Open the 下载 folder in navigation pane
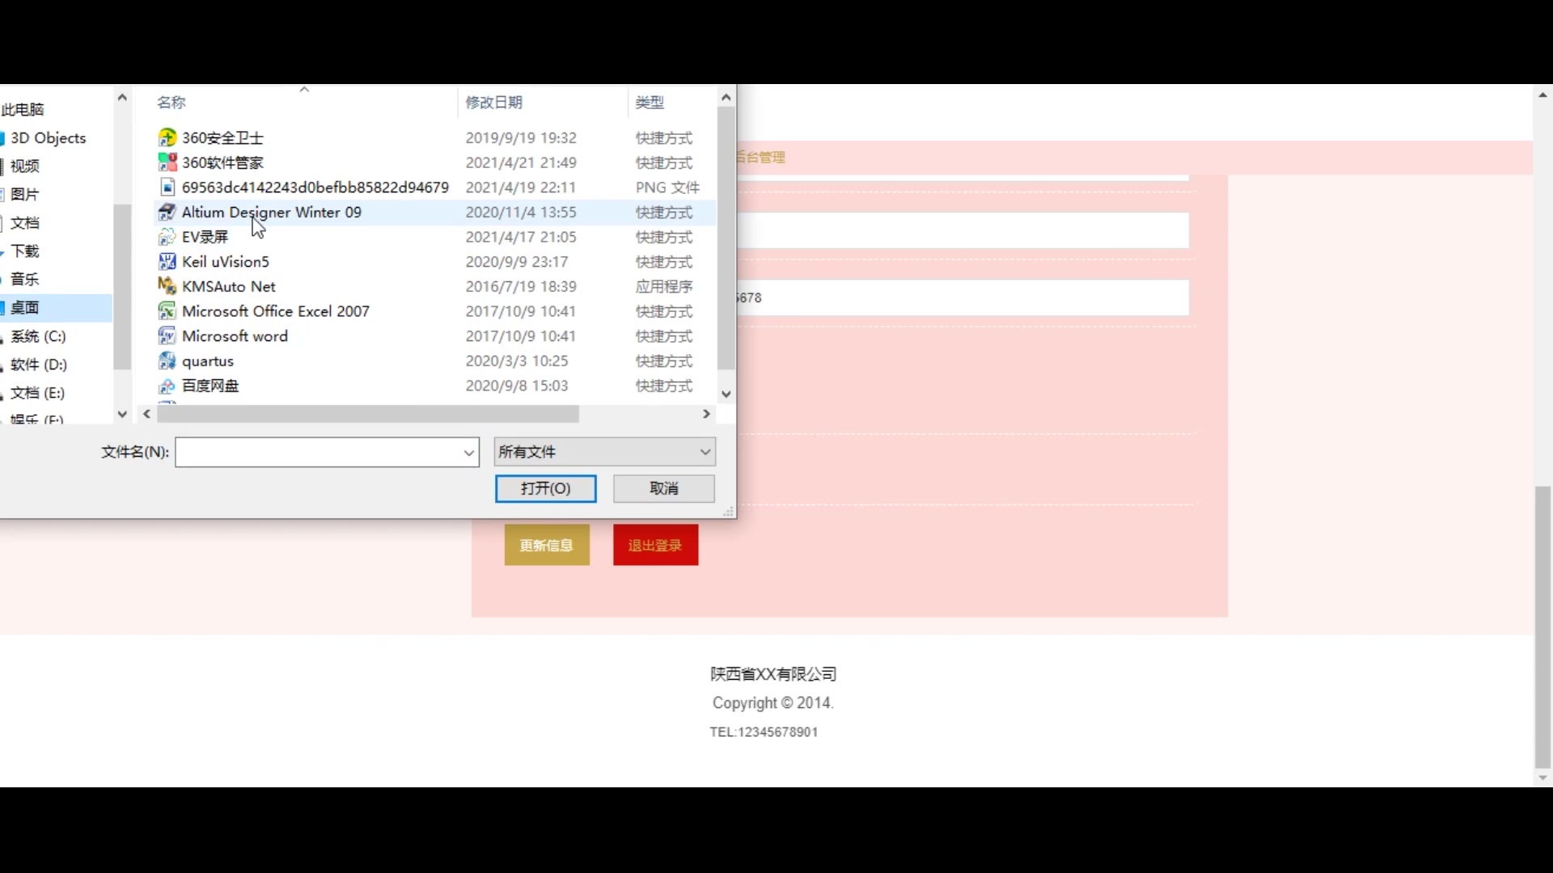 pos(25,251)
